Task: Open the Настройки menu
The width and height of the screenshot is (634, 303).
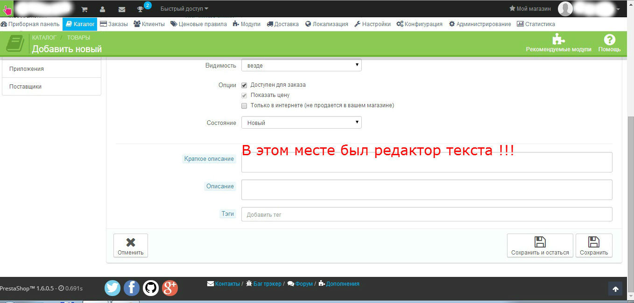Action: pyautogui.click(x=373, y=24)
